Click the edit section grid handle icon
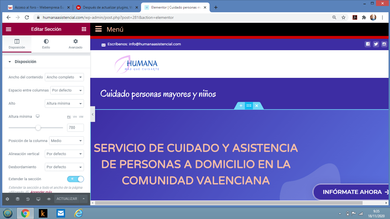The image size is (390, 219). pos(249,106)
